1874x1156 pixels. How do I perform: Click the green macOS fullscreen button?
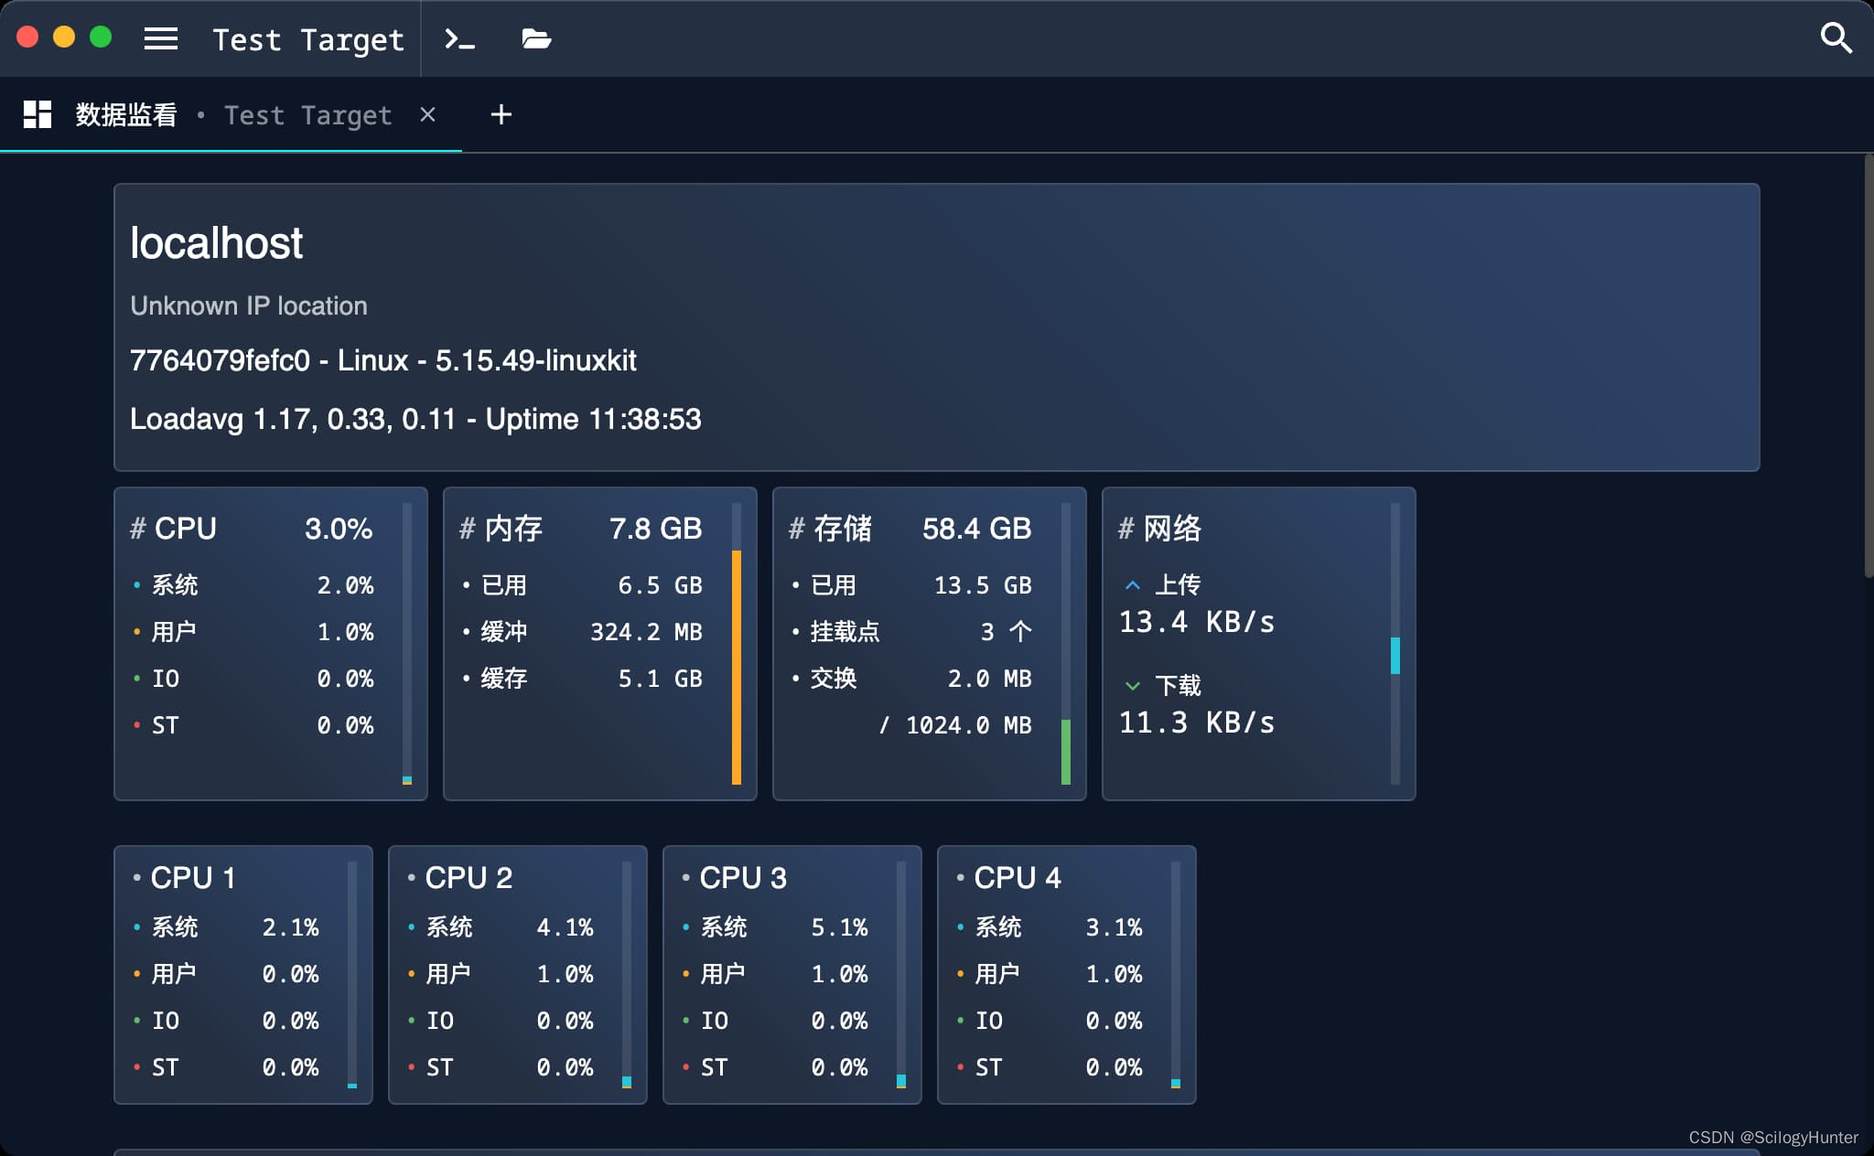[x=101, y=37]
